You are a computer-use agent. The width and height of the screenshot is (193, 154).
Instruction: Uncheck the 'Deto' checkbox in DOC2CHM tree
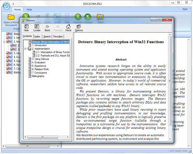click(8, 34)
